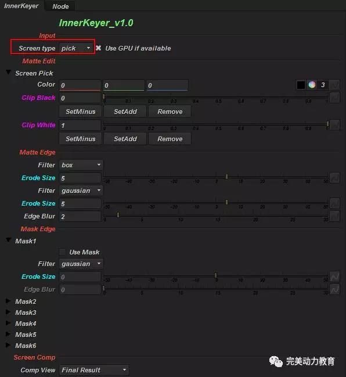346x377 pixels.
Task: Click animation icon for Mask1 Erode Size
Action: [334, 277]
